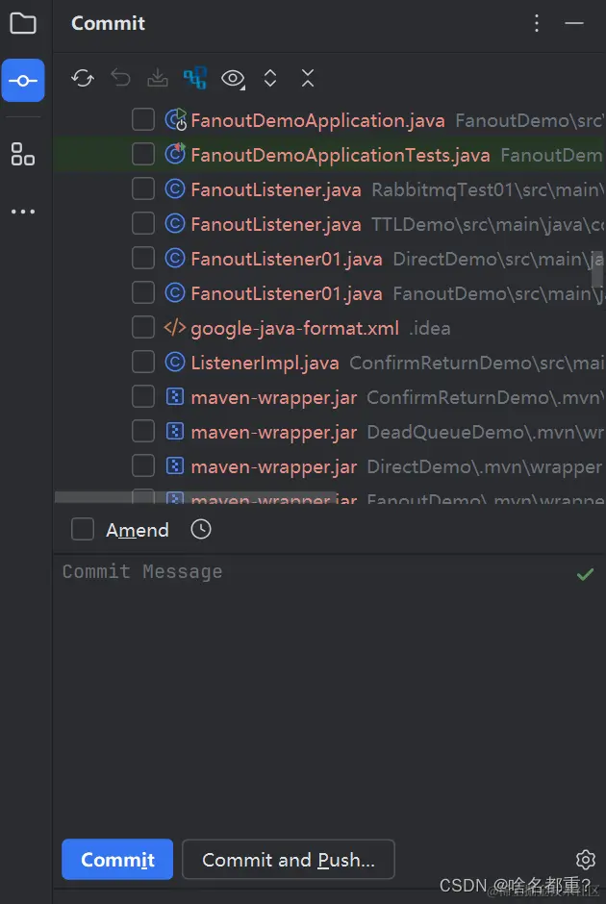The width and height of the screenshot is (606, 904).
Task: Click maven-wrapper.jar DeadQueueDemo archive icon
Action: 175,431
